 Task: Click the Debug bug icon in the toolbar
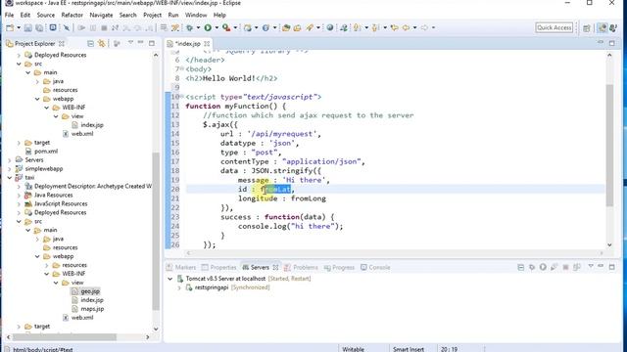[189, 28]
